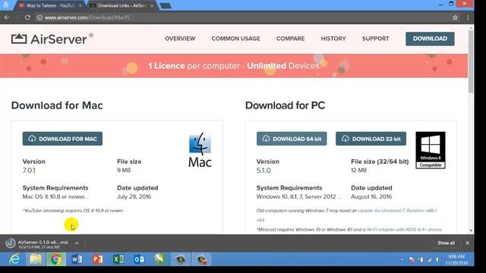The height and width of the screenshot is (273, 486).
Task: Open Chrome three-dot menu
Action: [x=468, y=17]
